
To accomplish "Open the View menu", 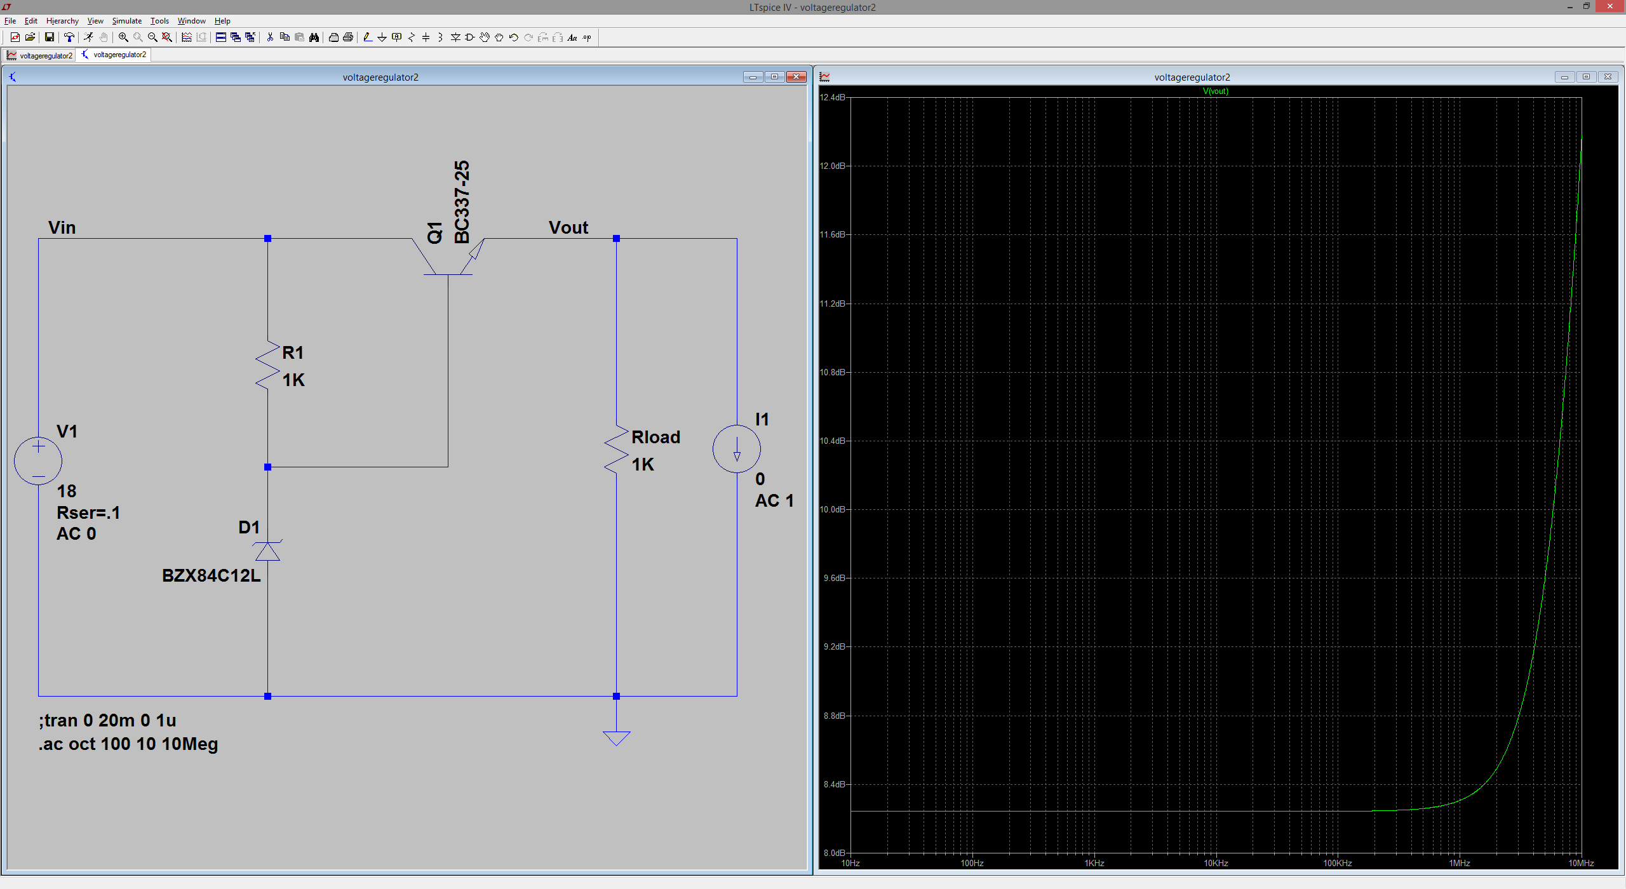I will 95,21.
